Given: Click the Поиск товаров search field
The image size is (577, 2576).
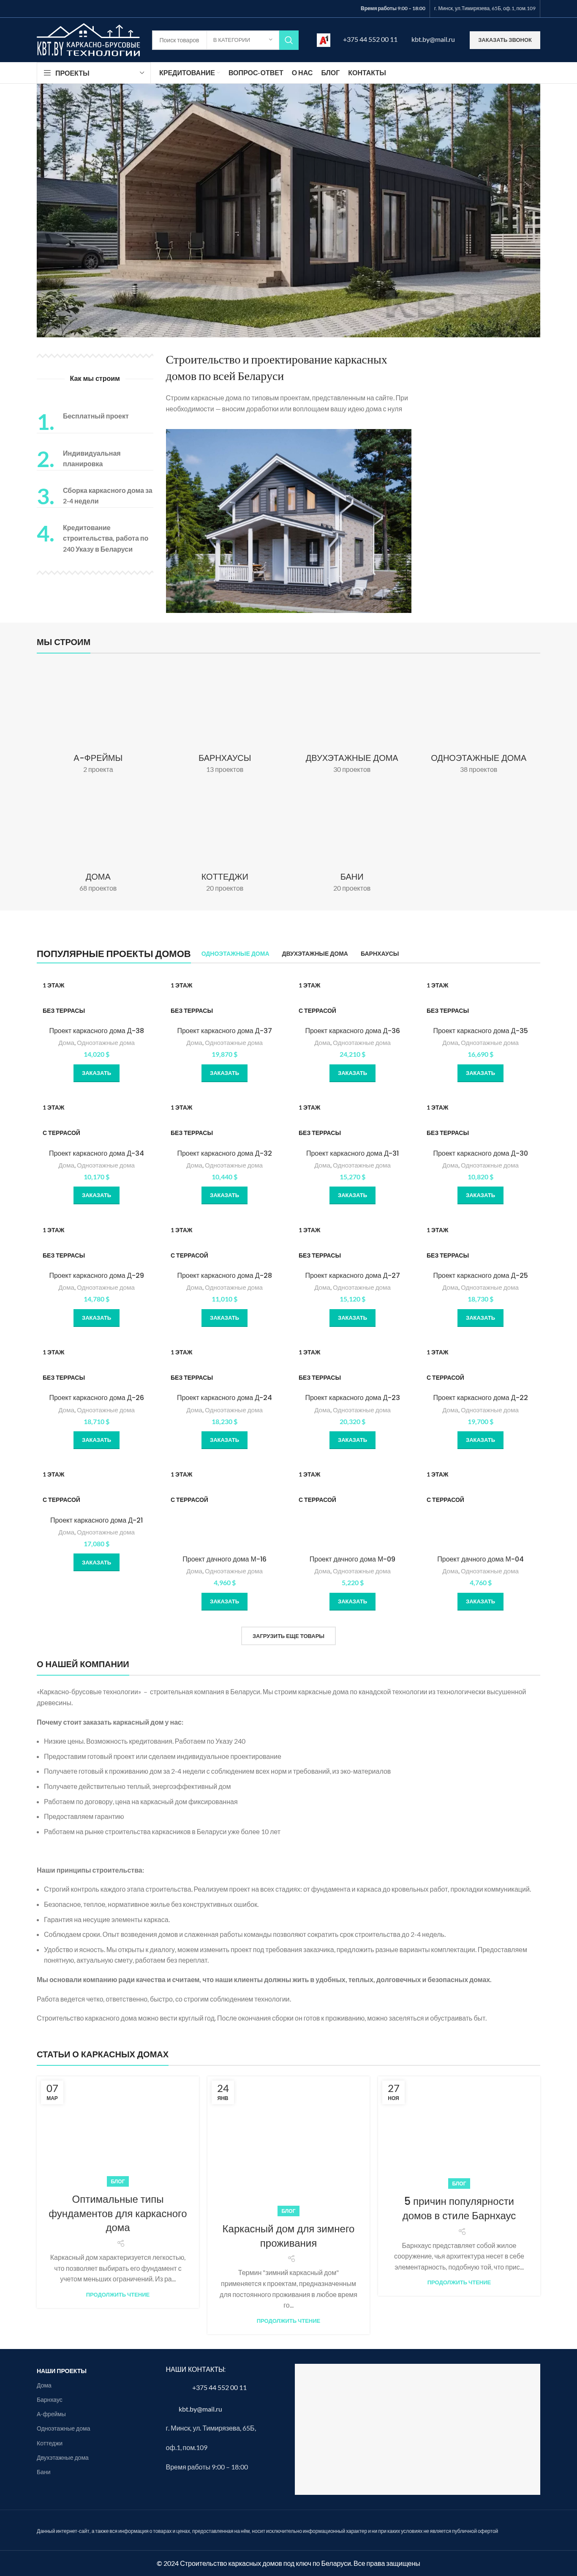Looking at the screenshot, I should click(179, 40).
